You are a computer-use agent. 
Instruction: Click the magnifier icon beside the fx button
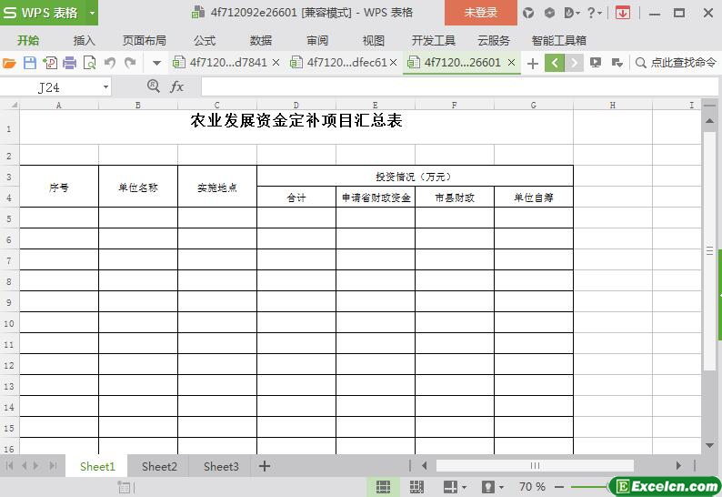[154, 86]
